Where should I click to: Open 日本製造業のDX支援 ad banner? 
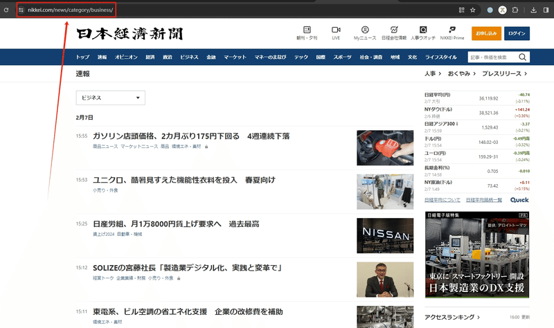point(477,255)
